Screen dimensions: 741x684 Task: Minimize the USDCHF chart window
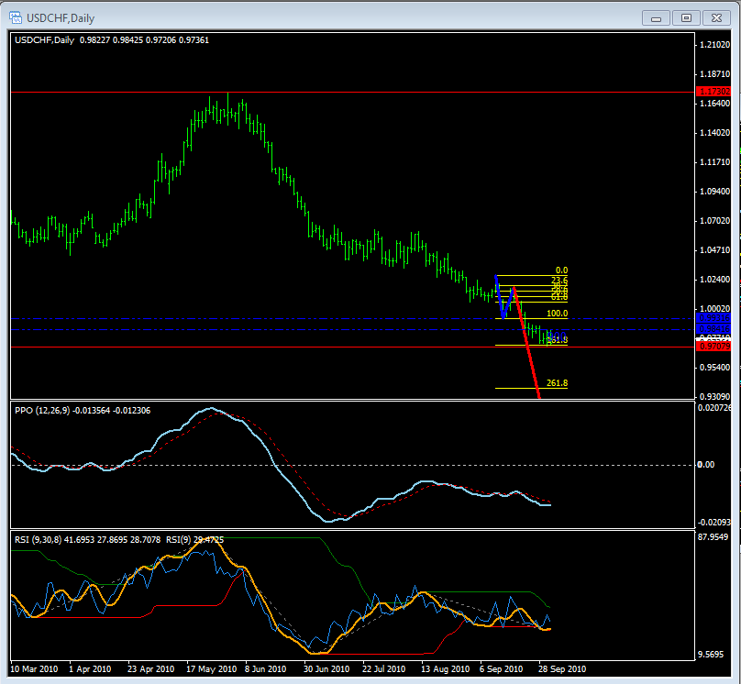658,17
